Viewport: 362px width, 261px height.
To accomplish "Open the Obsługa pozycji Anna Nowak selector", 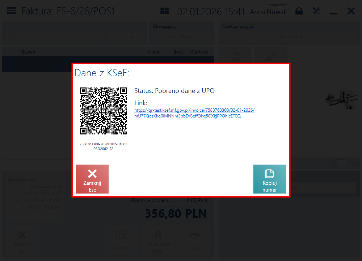I will click(x=289, y=37).
